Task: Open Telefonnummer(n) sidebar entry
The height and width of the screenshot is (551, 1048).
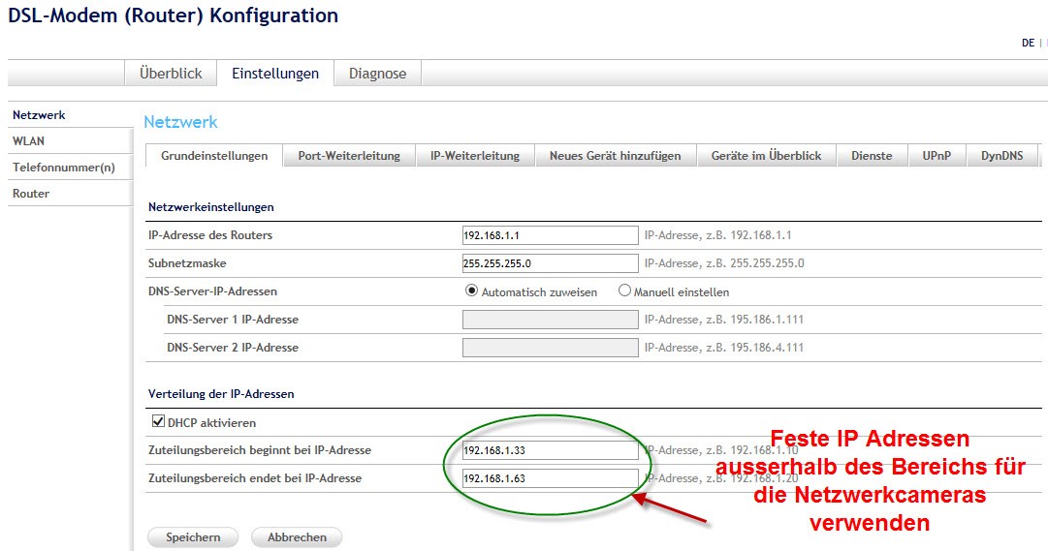Action: point(64,168)
